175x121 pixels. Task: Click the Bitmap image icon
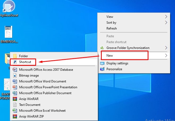click(15, 76)
